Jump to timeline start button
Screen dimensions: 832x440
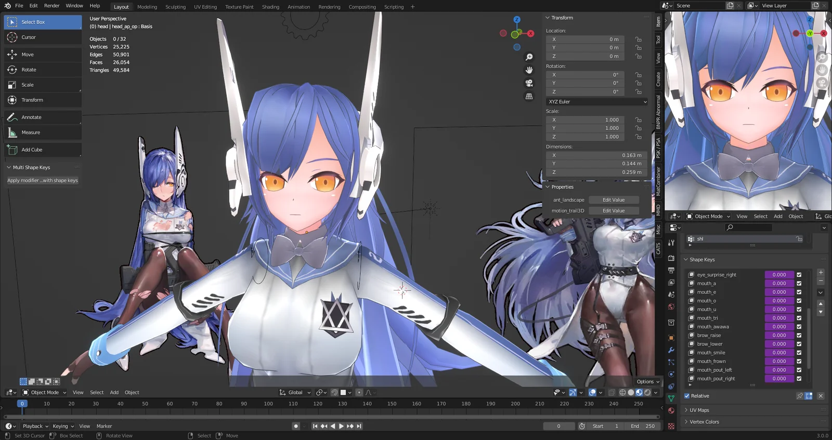[315, 426]
